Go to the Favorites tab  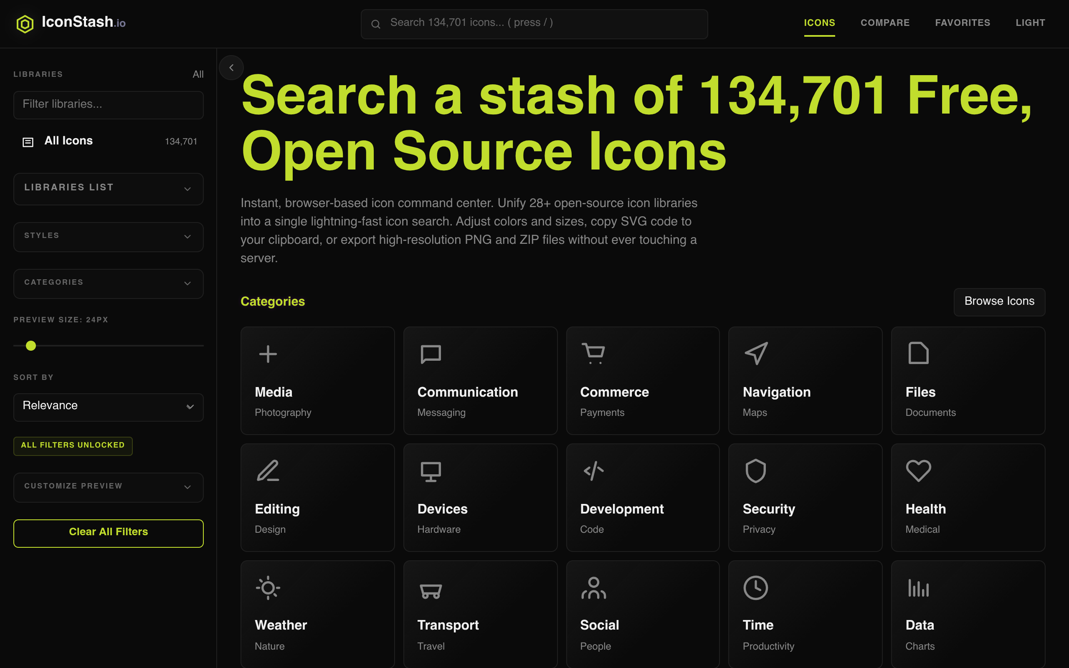pyautogui.click(x=963, y=23)
